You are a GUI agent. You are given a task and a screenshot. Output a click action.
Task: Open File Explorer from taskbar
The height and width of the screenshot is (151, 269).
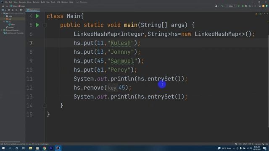[x=31, y=148]
